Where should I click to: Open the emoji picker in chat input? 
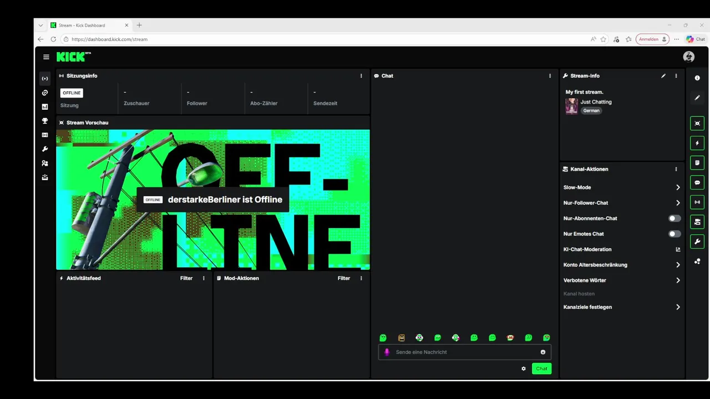point(542,352)
